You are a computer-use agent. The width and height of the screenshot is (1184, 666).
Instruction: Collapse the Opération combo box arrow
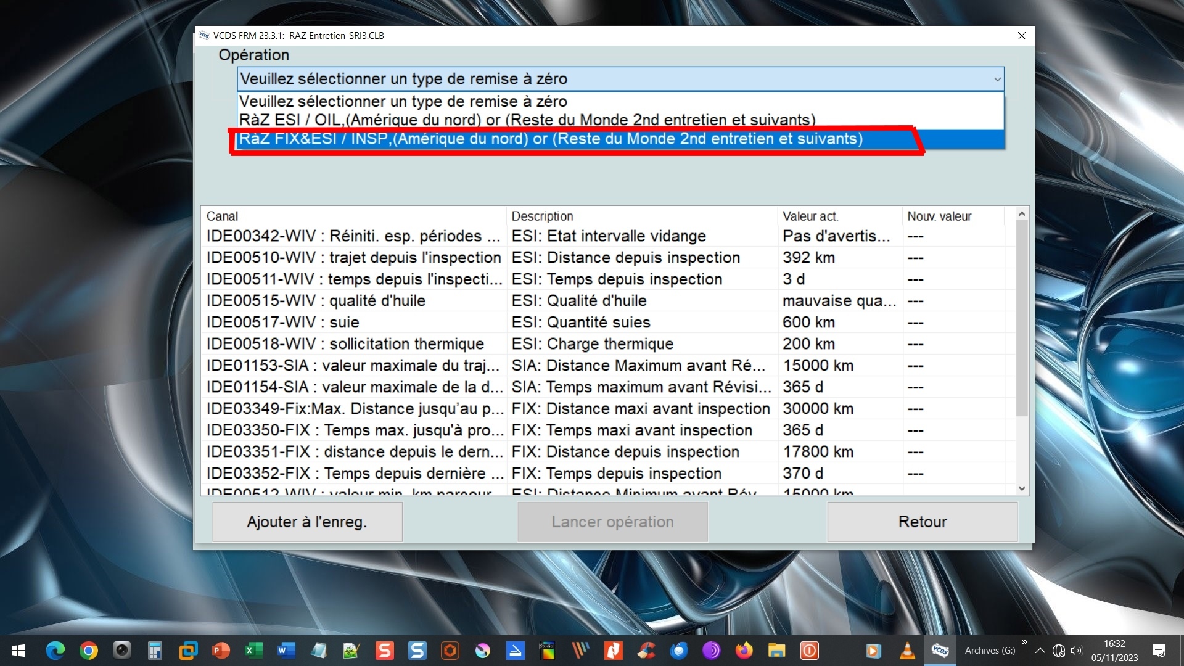click(x=997, y=79)
